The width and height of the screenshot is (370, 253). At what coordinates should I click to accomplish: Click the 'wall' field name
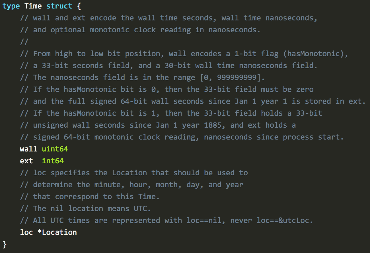[x=28, y=149]
